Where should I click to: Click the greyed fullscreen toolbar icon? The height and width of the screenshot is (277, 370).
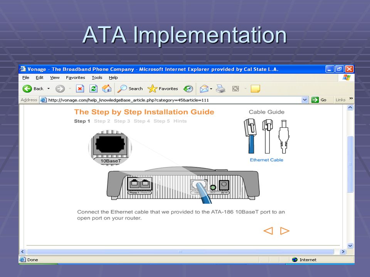[x=235, y=89]
